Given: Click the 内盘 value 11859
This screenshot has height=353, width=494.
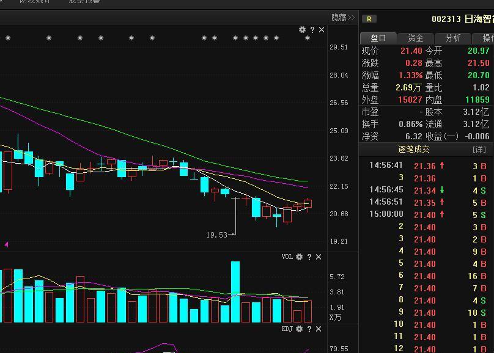Looking at the screenshot, I should click(477, 100).
